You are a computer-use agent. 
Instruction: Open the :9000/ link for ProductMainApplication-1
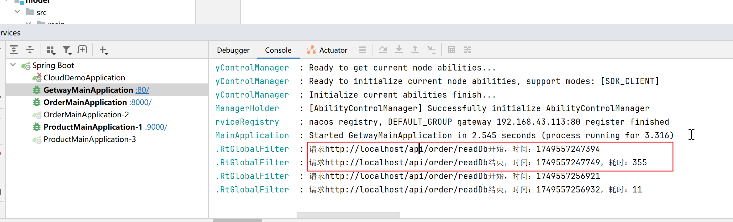pyautogui.click(x=156, y=127)
